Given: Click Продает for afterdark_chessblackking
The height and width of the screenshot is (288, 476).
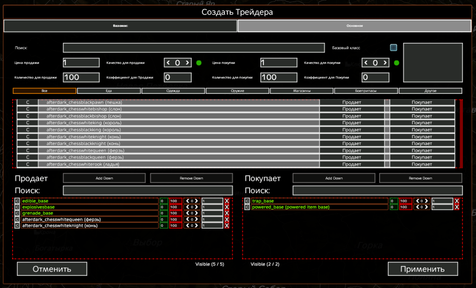Looking at the screenshot, I should tap(351, 130).
